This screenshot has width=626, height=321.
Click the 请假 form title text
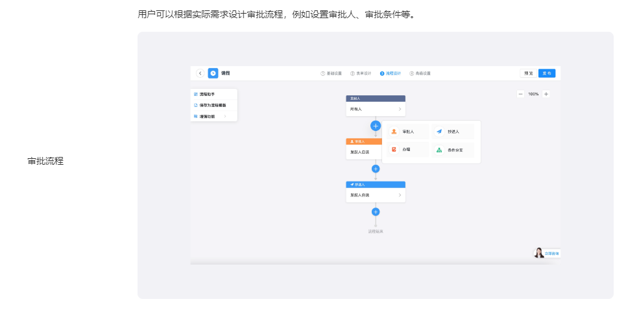226,73
